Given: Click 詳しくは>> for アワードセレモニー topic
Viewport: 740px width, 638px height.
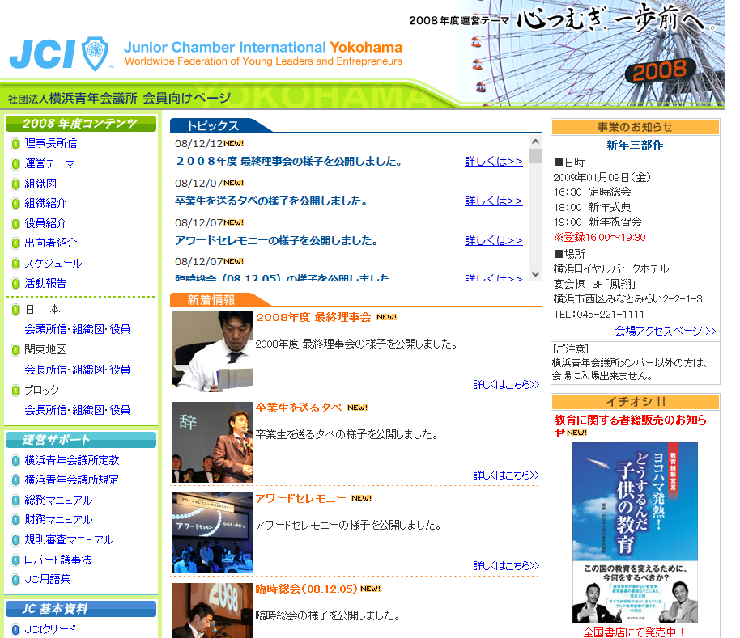Looking at the screenshot, I should [494, 240].
